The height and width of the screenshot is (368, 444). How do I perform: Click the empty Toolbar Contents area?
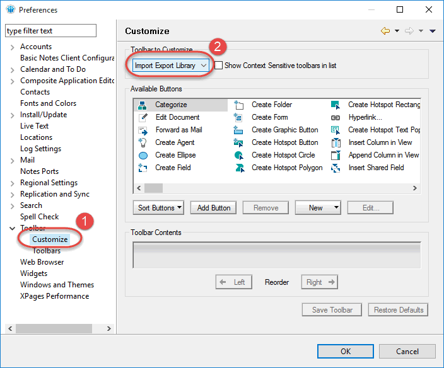(277, 255)
